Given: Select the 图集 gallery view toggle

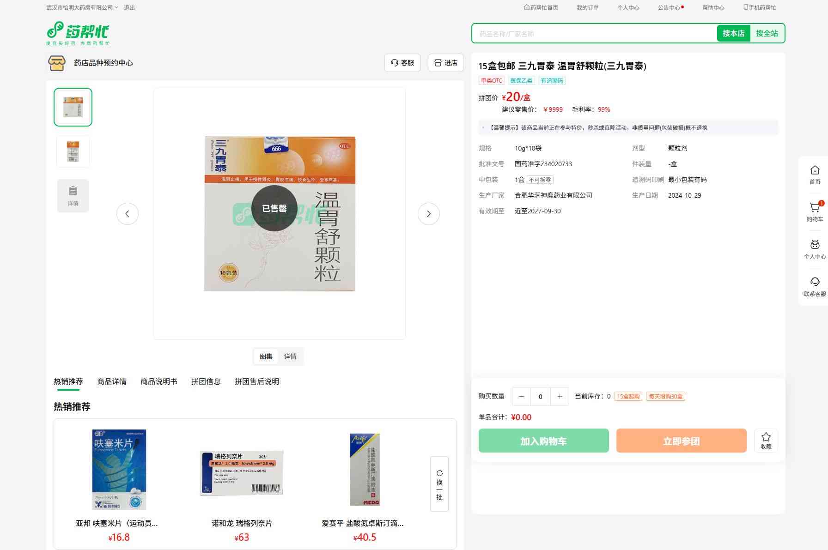Looking at the screenshot, I should (x=266, y=357).
